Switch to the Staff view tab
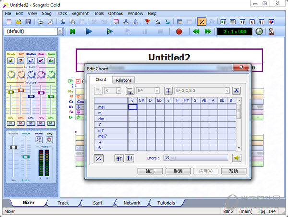Screen dimensions: 288x217 97,203
